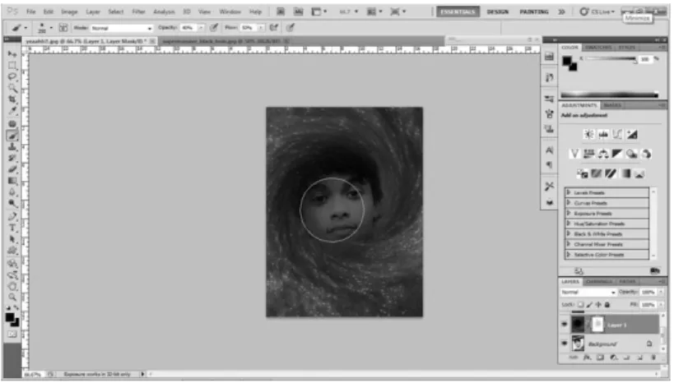Select the Gradient tool
Viewport: 674px width, 383px height.
[12, 181]
